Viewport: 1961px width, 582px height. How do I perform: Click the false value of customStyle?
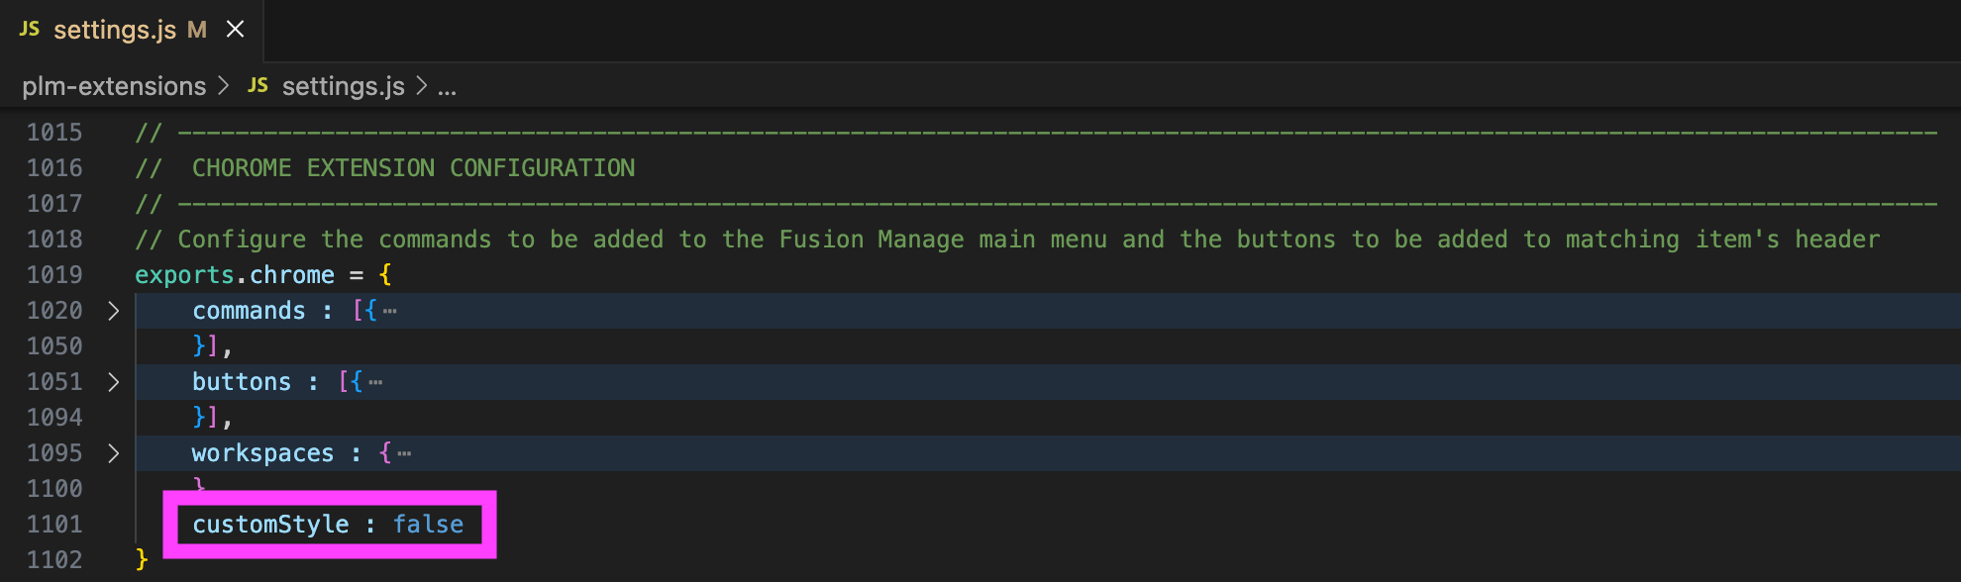pos(428,525)
